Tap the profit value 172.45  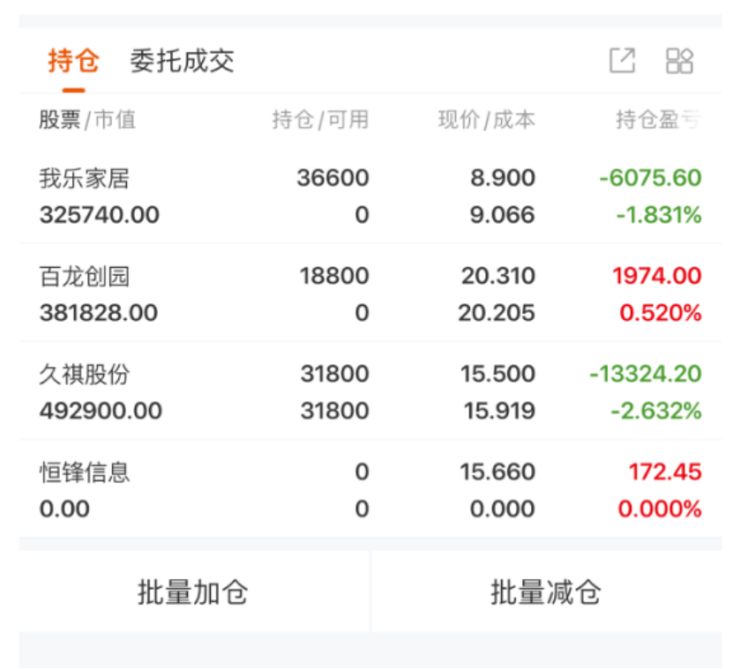665,472
